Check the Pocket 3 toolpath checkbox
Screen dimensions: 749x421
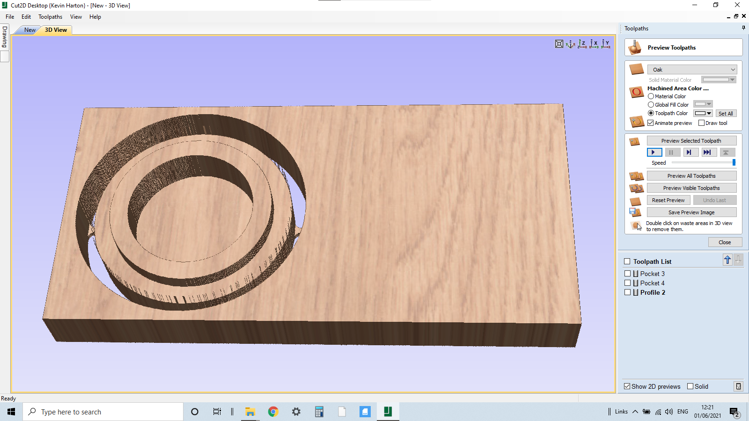click(628, 273)
